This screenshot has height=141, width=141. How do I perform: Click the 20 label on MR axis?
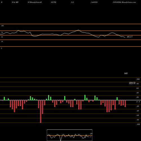(138, 97)
